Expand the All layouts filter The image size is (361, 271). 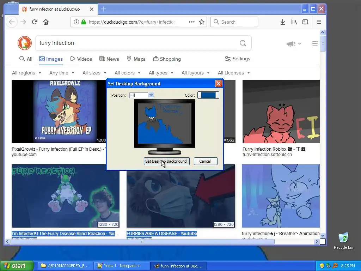point(196,73)
